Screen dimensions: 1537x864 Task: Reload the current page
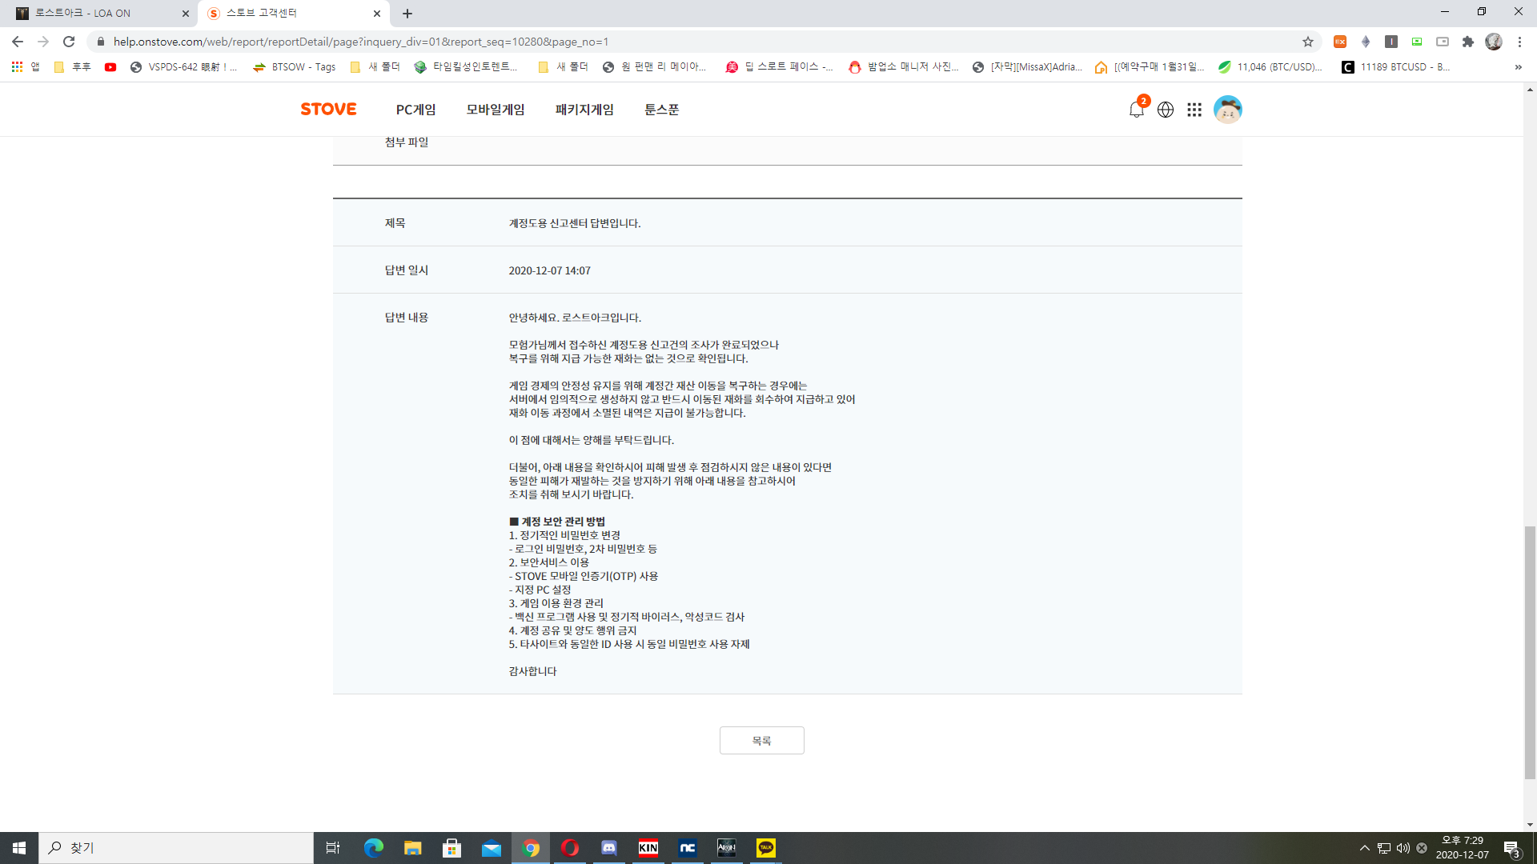69,42
